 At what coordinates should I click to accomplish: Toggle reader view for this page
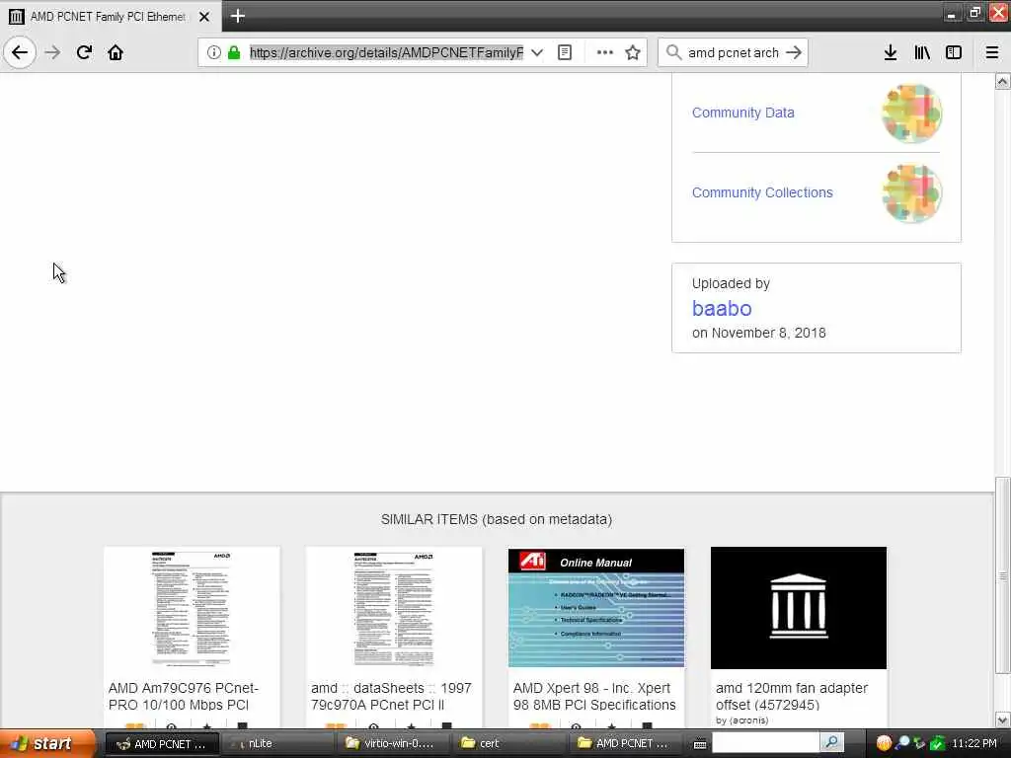click(x=565, y=52)
